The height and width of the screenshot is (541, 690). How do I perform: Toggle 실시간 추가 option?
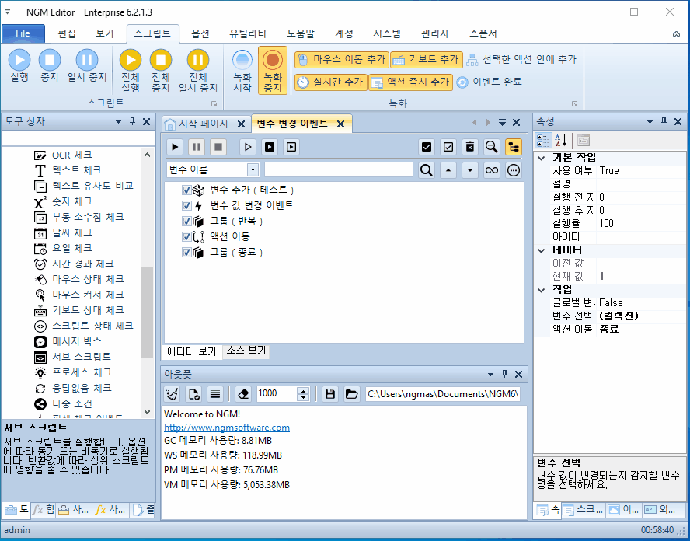[x=331, y=82]
